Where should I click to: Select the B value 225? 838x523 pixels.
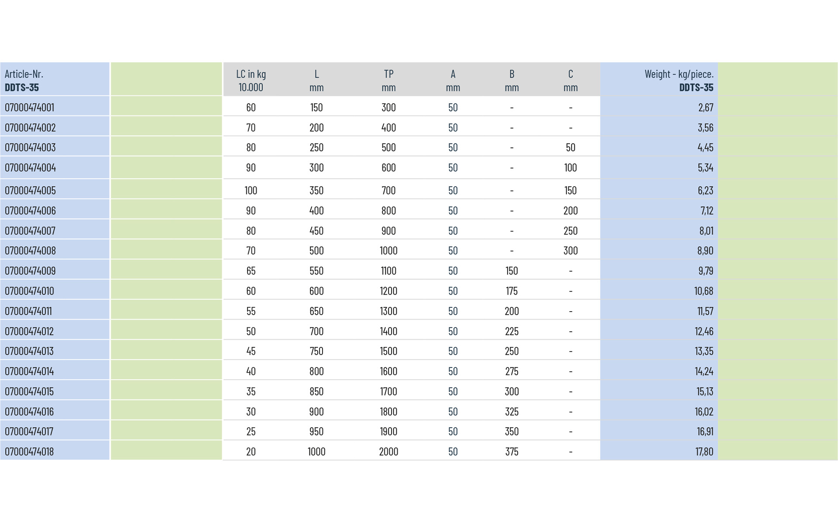[x=512, y=331]
